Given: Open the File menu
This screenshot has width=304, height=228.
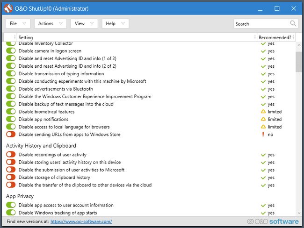Looking at the screenshot, I should [18, 23].
